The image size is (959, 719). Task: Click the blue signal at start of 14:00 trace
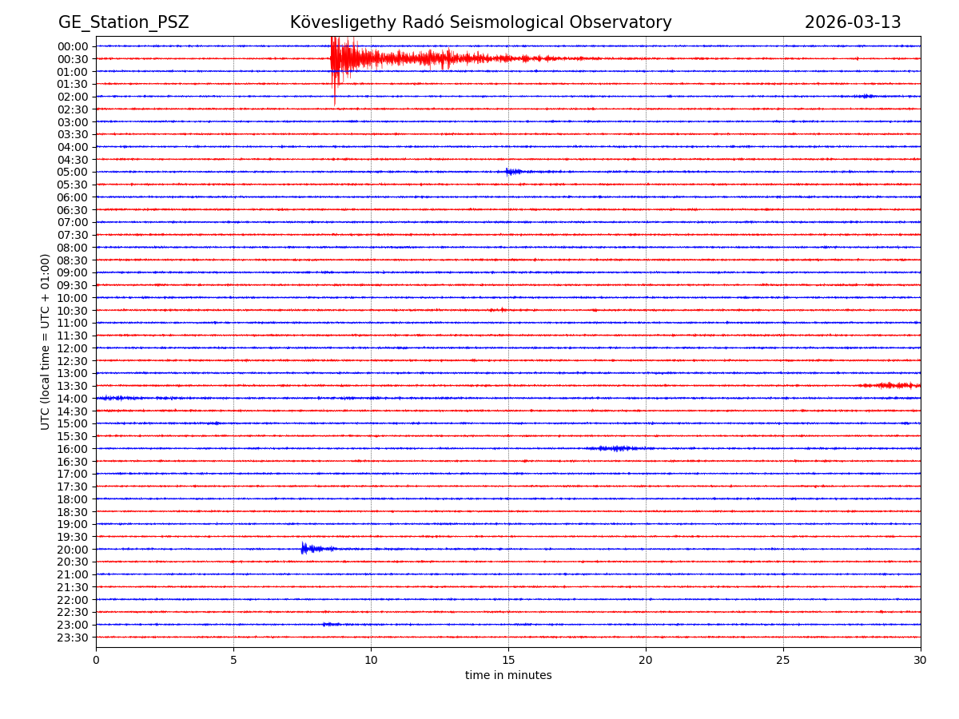tap(112, 398)
